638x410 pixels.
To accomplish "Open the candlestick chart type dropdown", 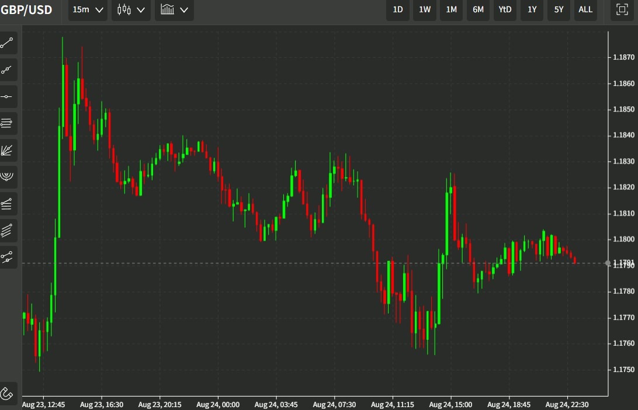I will click(131, 10).
